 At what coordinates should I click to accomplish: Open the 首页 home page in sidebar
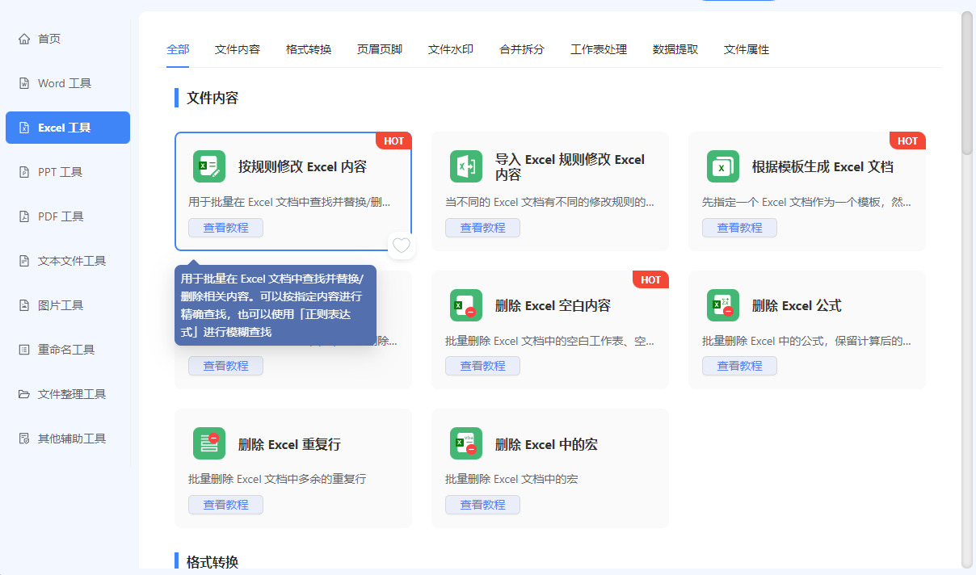pos(49,39)
